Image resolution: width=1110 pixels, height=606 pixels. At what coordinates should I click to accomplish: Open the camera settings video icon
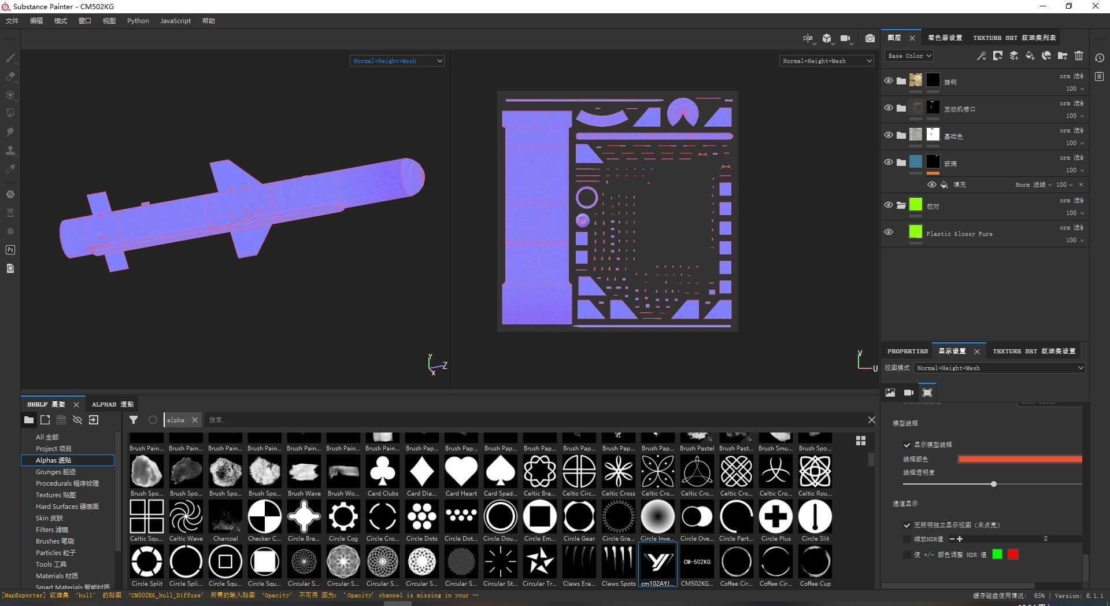coord(846,38)
